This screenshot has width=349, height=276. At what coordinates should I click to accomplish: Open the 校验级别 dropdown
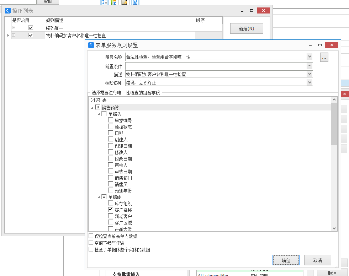tap(310, 83)
